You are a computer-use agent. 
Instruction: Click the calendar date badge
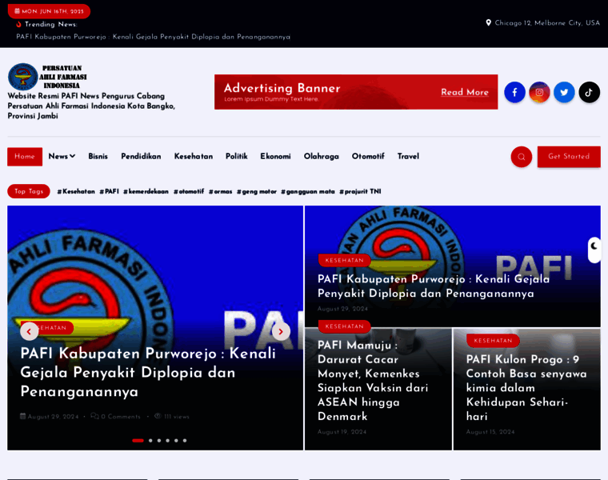click(49, 11)
